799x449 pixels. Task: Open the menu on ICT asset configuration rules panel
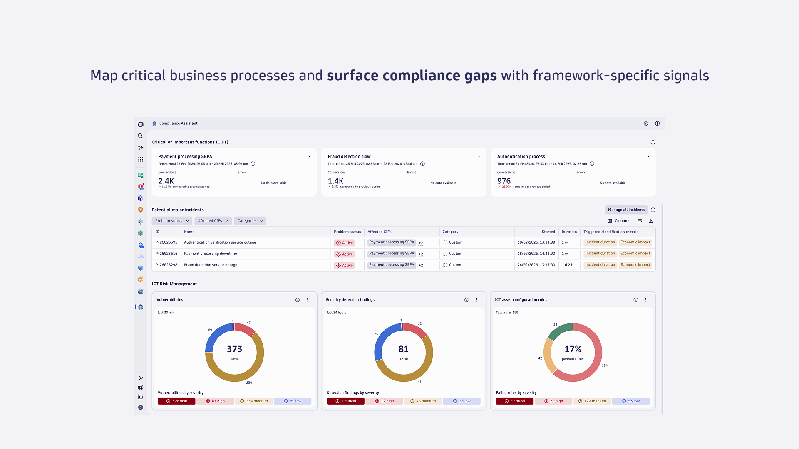[x=646, y=299]
